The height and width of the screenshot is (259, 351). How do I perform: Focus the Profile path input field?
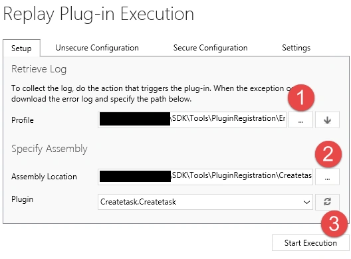192,120
